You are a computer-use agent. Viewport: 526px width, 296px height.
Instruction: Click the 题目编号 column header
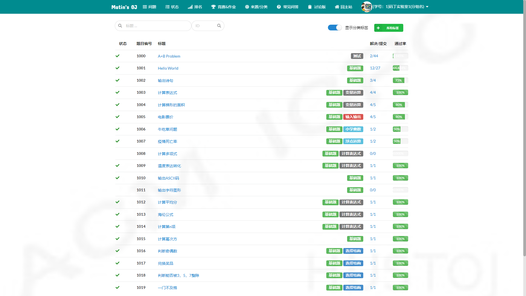coord(144,44)
